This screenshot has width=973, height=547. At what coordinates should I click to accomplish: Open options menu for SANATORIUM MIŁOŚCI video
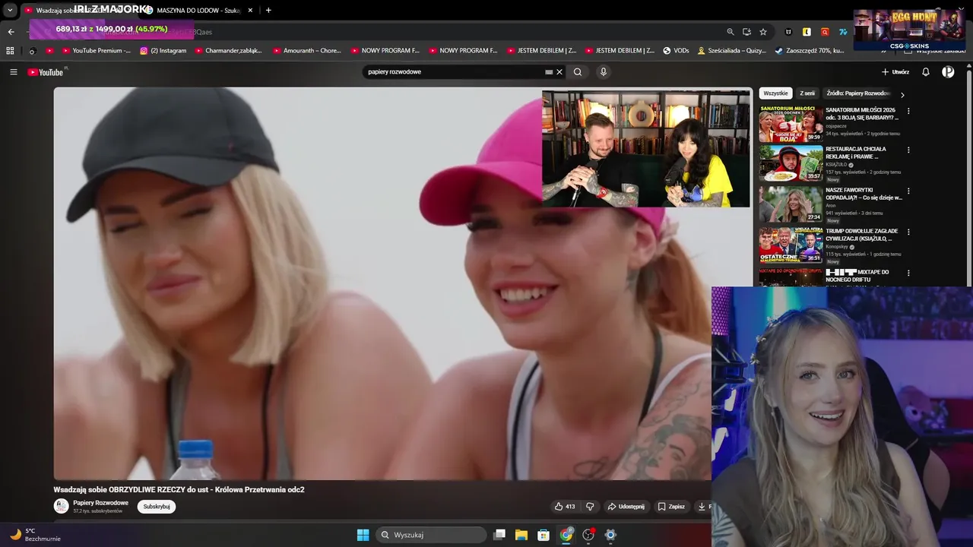[x=908, y=111]
